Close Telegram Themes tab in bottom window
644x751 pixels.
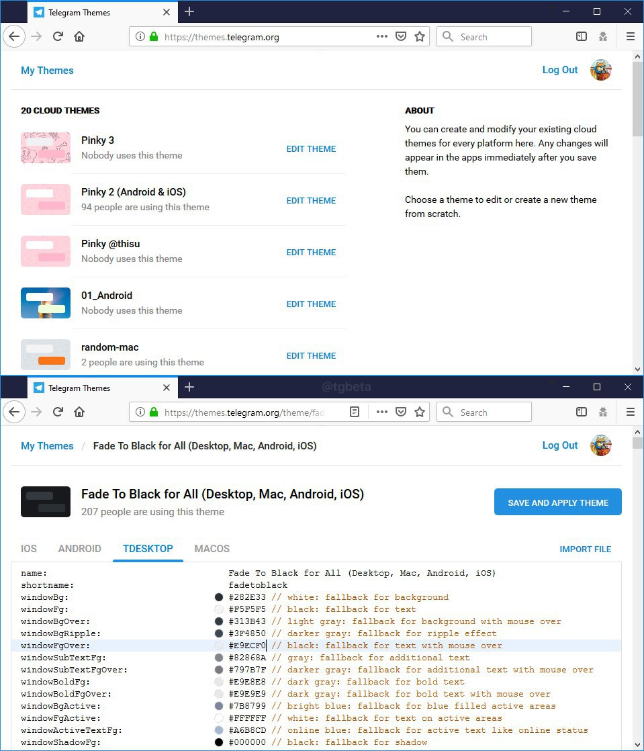[x=167, y=388]
